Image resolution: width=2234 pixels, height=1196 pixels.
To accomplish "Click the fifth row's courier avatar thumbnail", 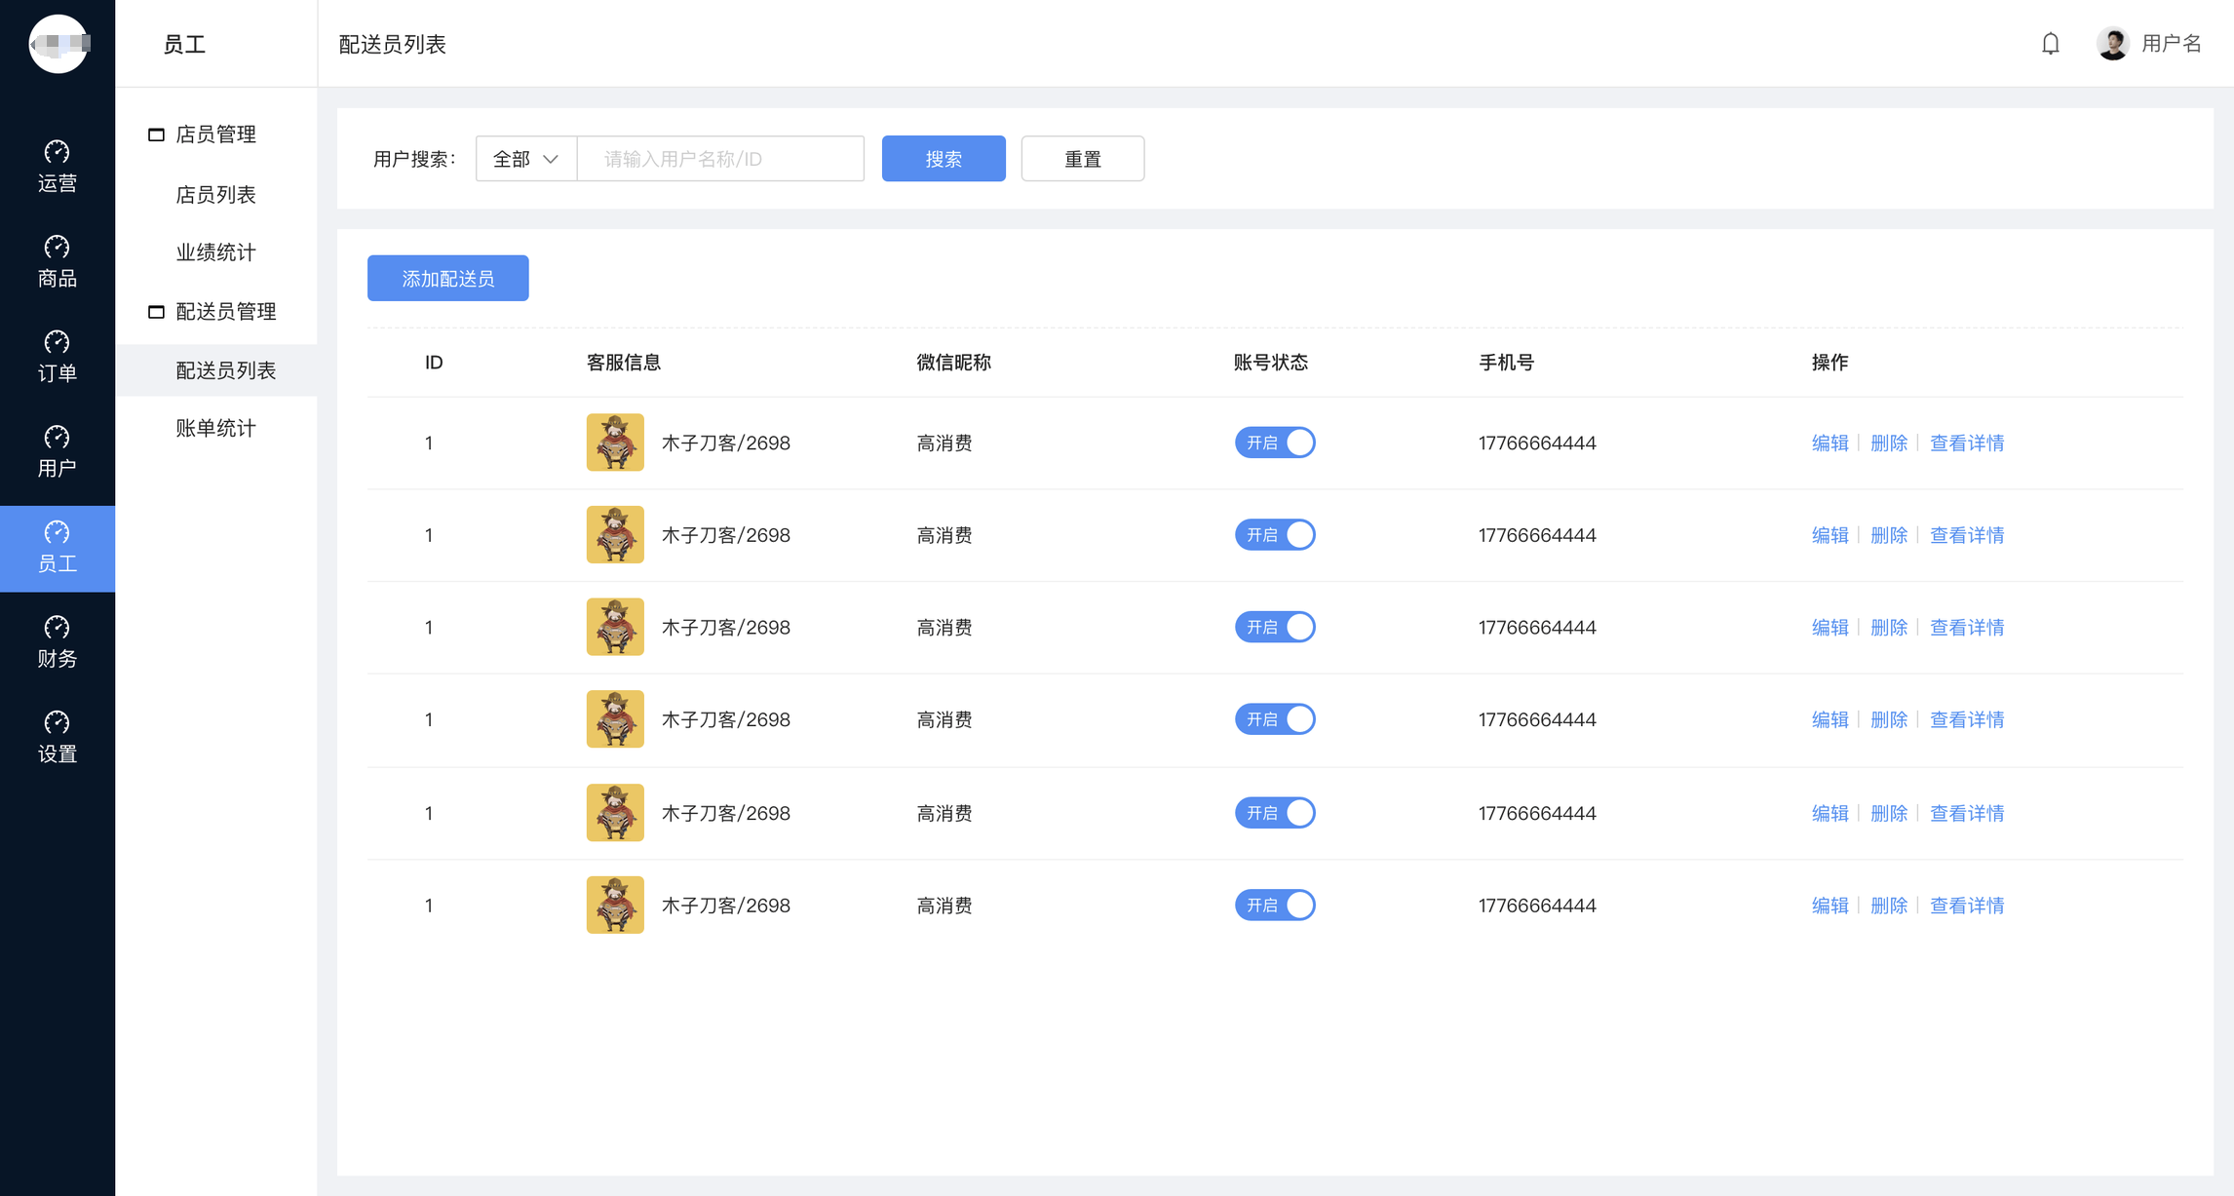I will point(615,813).
